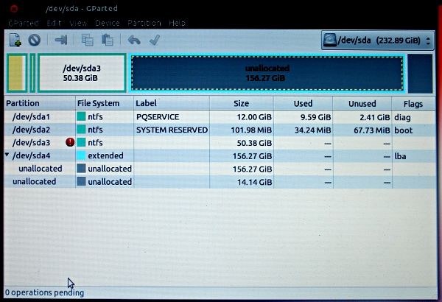Viewport: 442px width, 302px height.
Task: Click the hard disk icon in device selector
Action: click(x=329, y=40)
